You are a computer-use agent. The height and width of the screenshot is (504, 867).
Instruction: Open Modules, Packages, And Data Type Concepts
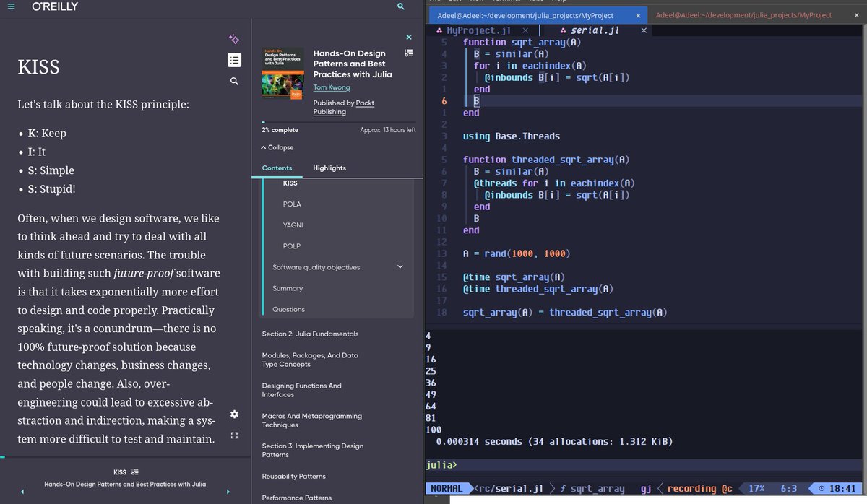click(x=310, y=360)
